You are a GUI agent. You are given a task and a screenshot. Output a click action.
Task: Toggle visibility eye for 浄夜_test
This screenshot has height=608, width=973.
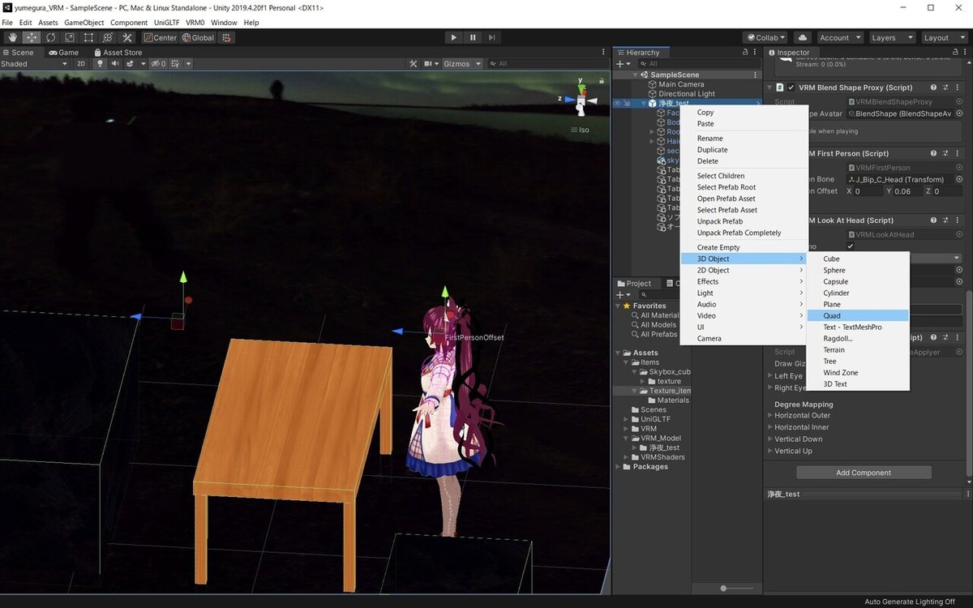click(x=617, y=104)
